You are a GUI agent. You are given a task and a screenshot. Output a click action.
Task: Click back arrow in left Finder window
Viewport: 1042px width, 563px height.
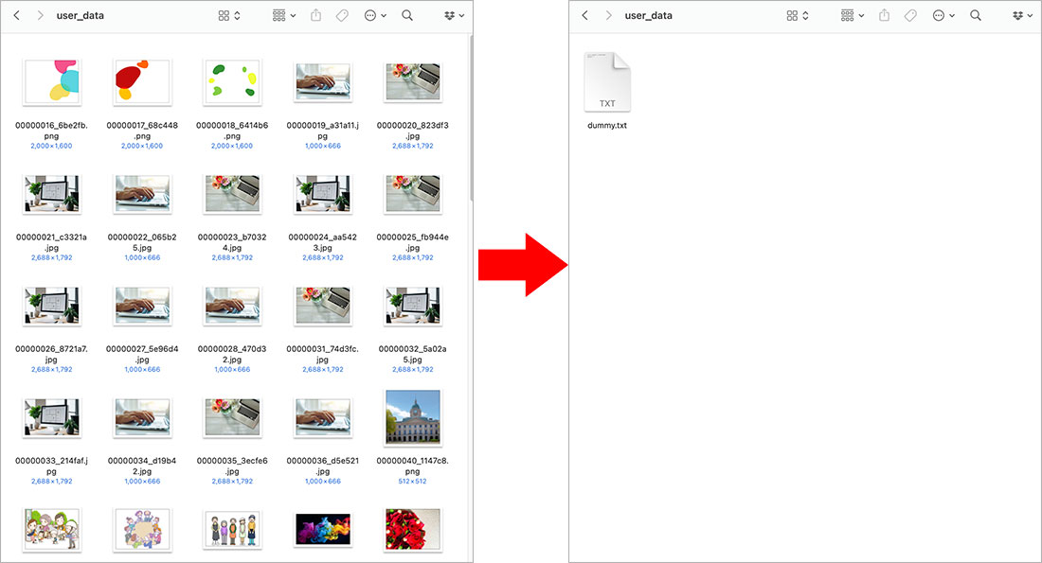pos(16,16)
